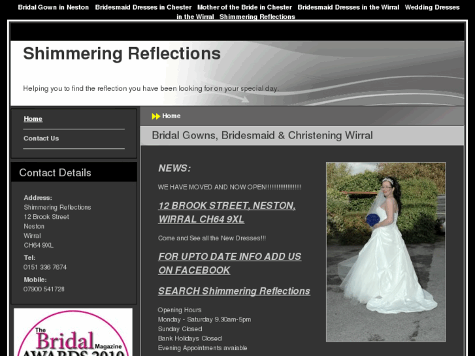Click the 'Opening Hours' label
The image size is (475, 356).
pyautogui.click(x=180, y=310)
